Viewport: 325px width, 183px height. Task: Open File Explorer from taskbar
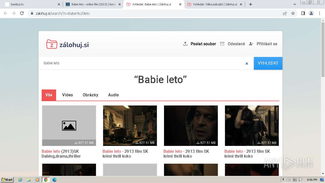[29, 180]
